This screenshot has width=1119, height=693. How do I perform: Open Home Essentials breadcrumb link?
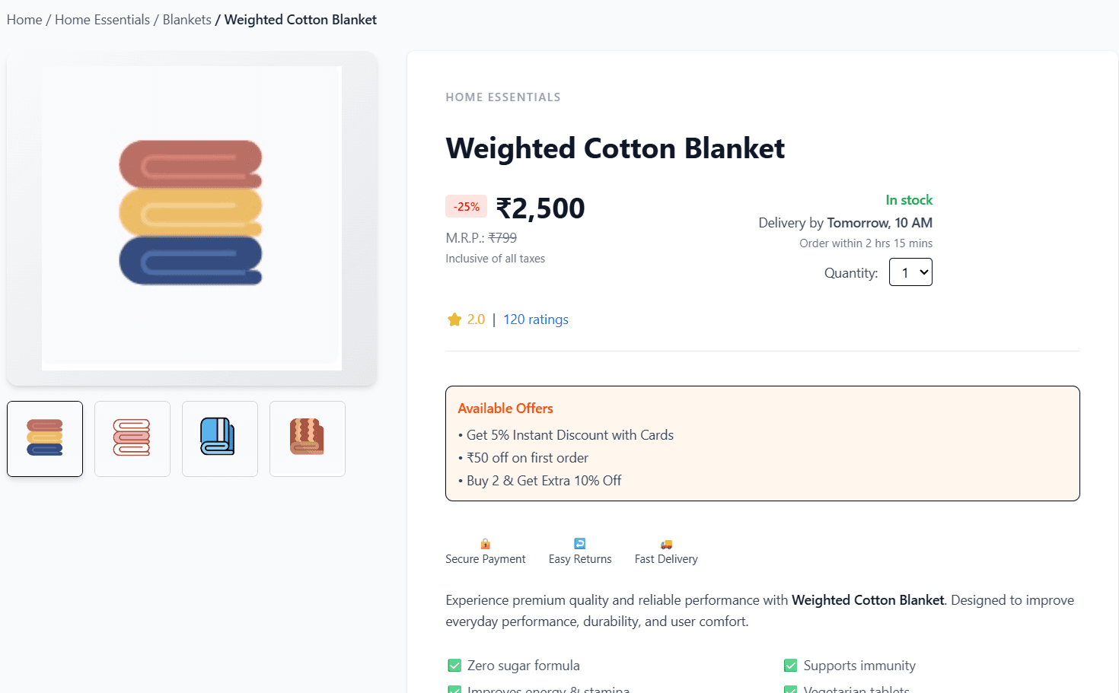pyautogui.click(x=102, y=20)
